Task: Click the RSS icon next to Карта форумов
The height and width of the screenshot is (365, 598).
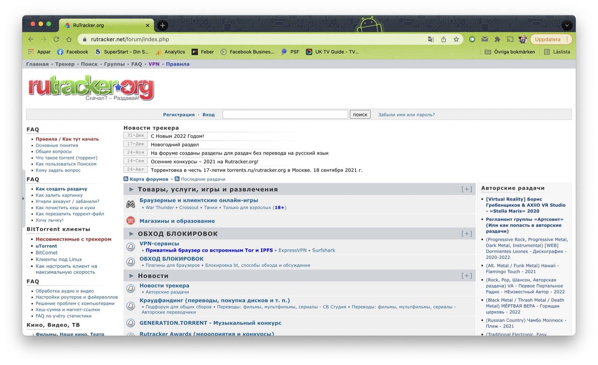Action: (x=126, y=179)
